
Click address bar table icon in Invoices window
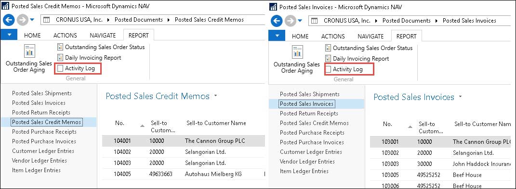[315, 21]
